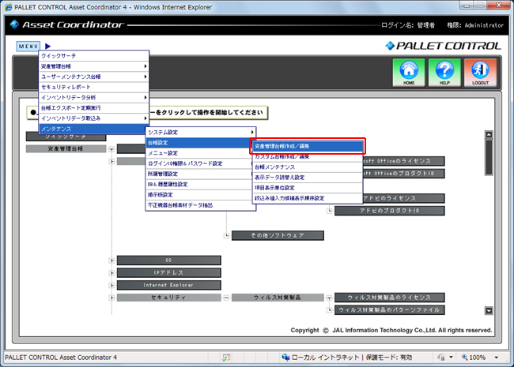Select カスタム台帳作成/編集 menu item

click(308, 157)
